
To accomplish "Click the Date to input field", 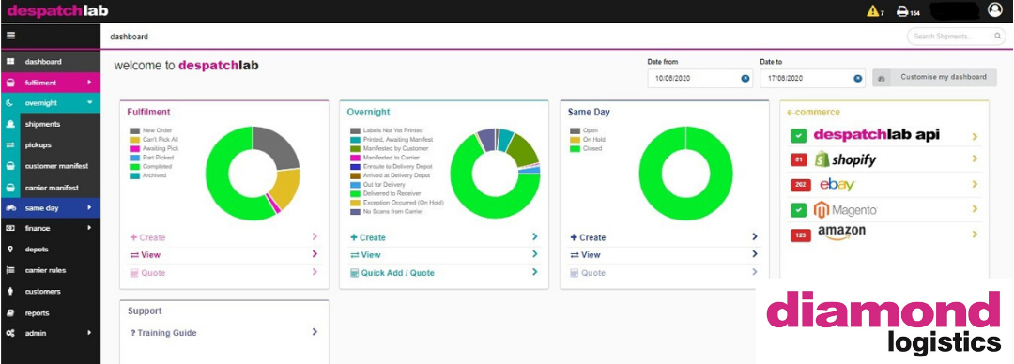I will (x=812, y=78).
